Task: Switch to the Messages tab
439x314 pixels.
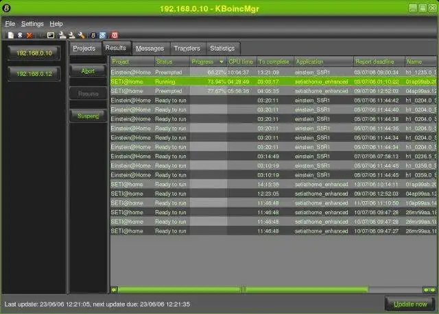Action: click(x=150, y=49)
